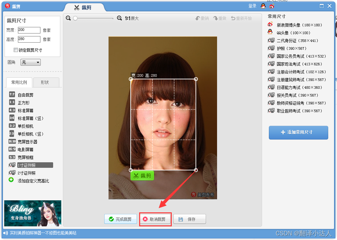The height and width of the screenshot is (240, 337).
Task: Select the 16:9 电影屏幕 ratio
Action: point(21,150)
